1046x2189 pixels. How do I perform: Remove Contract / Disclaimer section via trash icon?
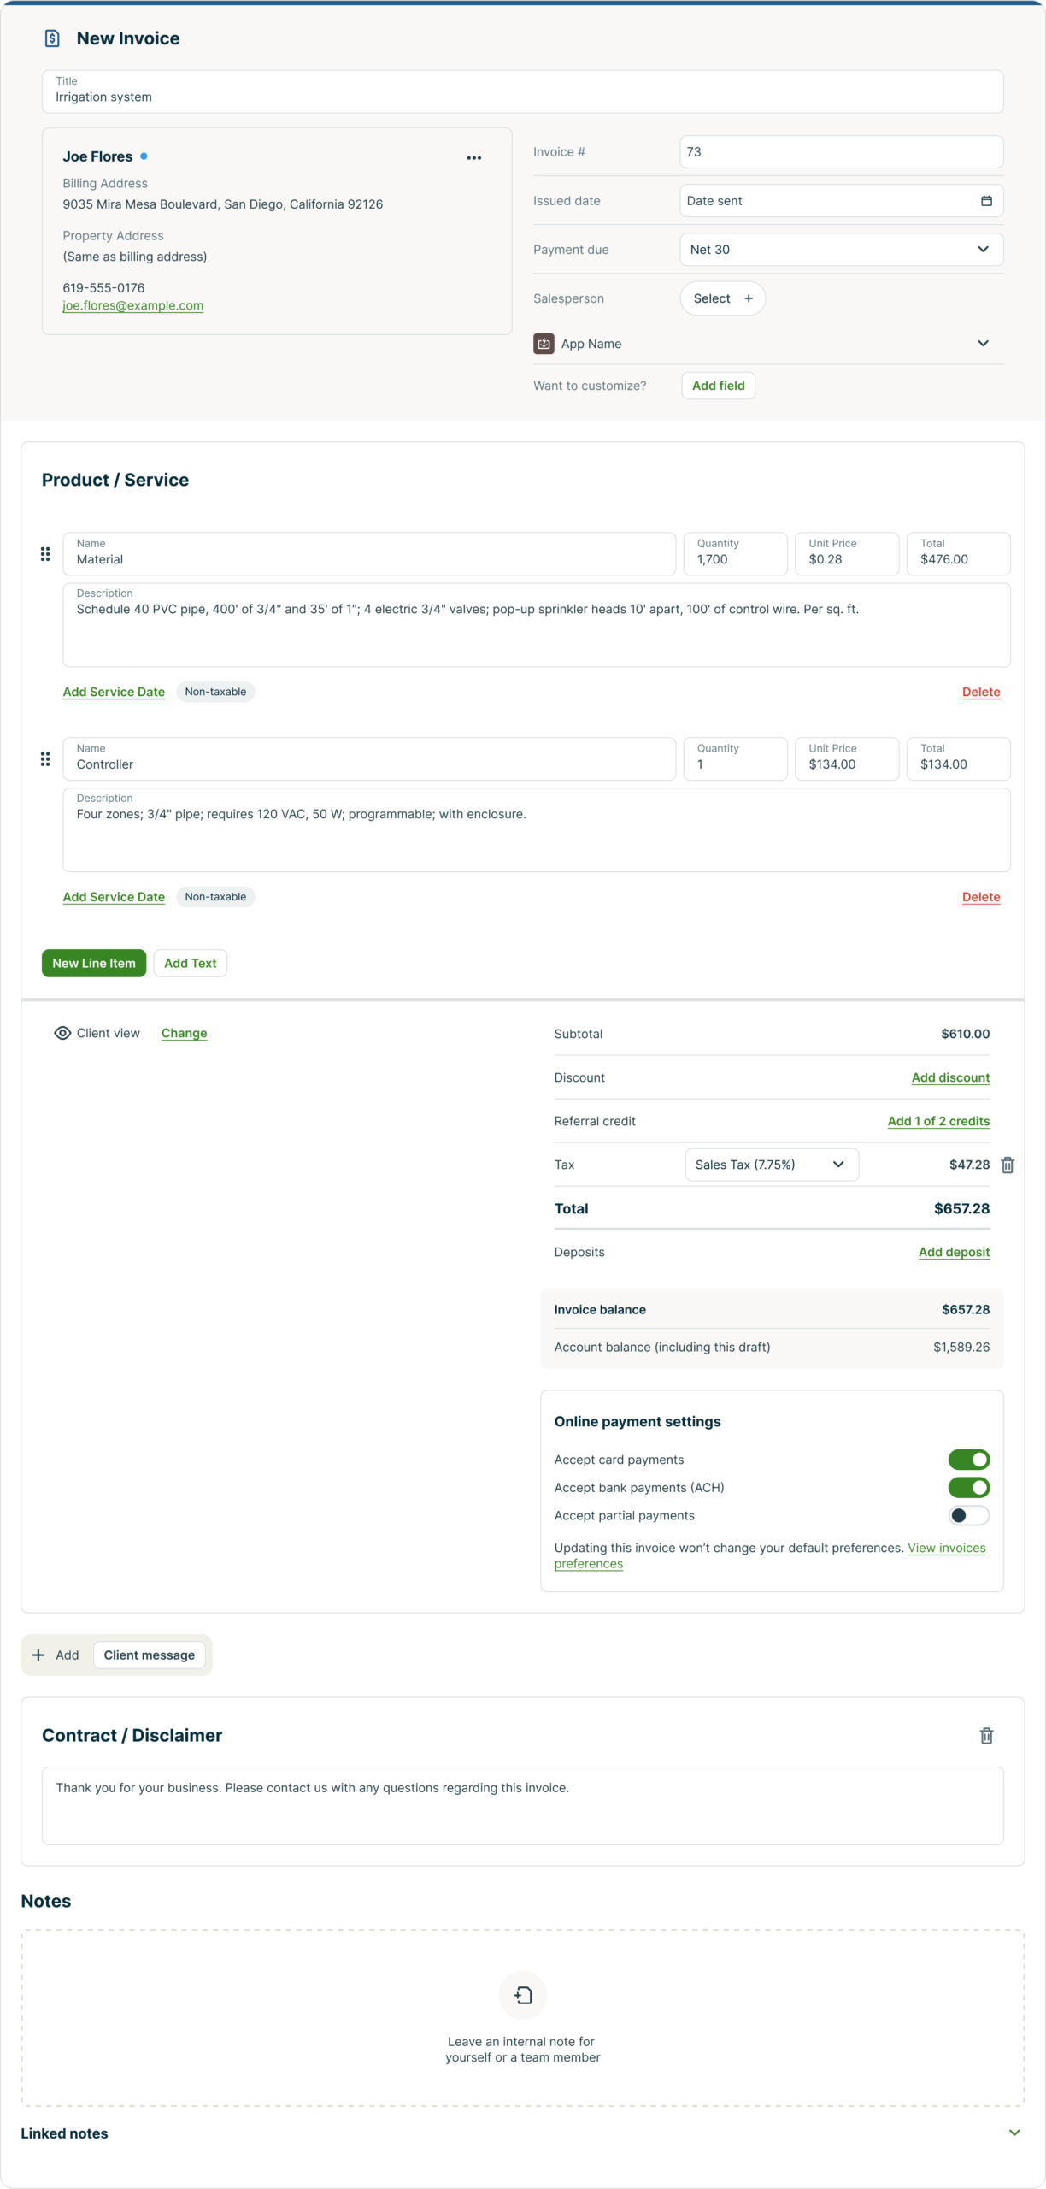pos(986,1735)
